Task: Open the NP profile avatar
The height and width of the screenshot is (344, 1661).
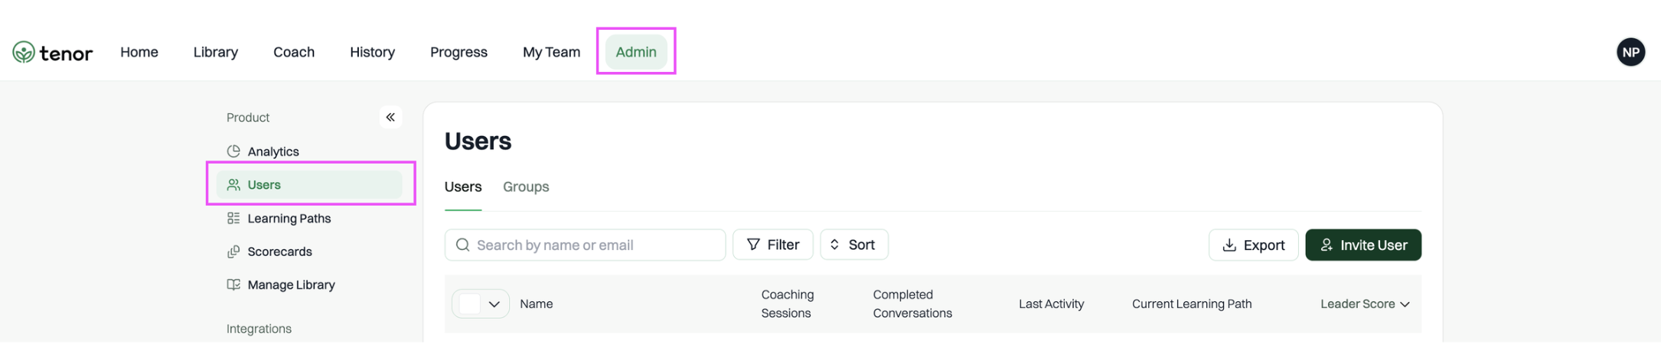Action: [1630, 52]
